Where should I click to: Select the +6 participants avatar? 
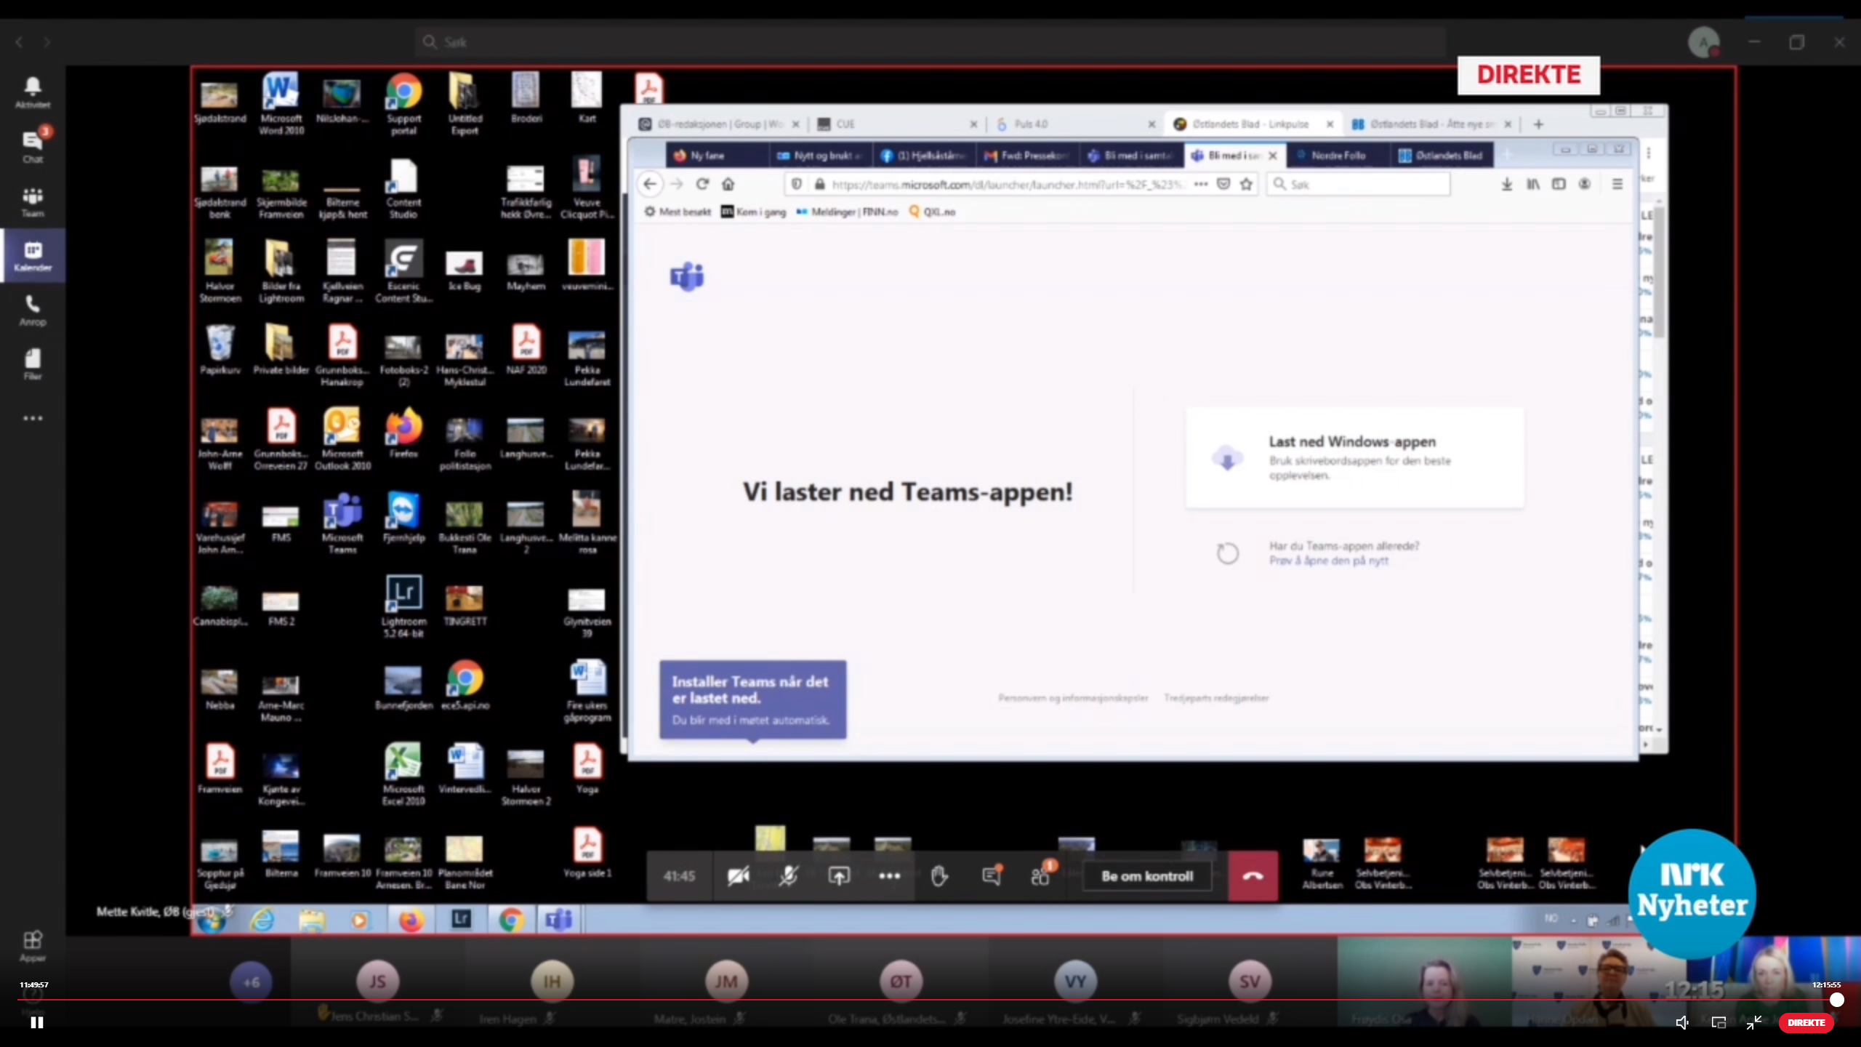point(251,982)
